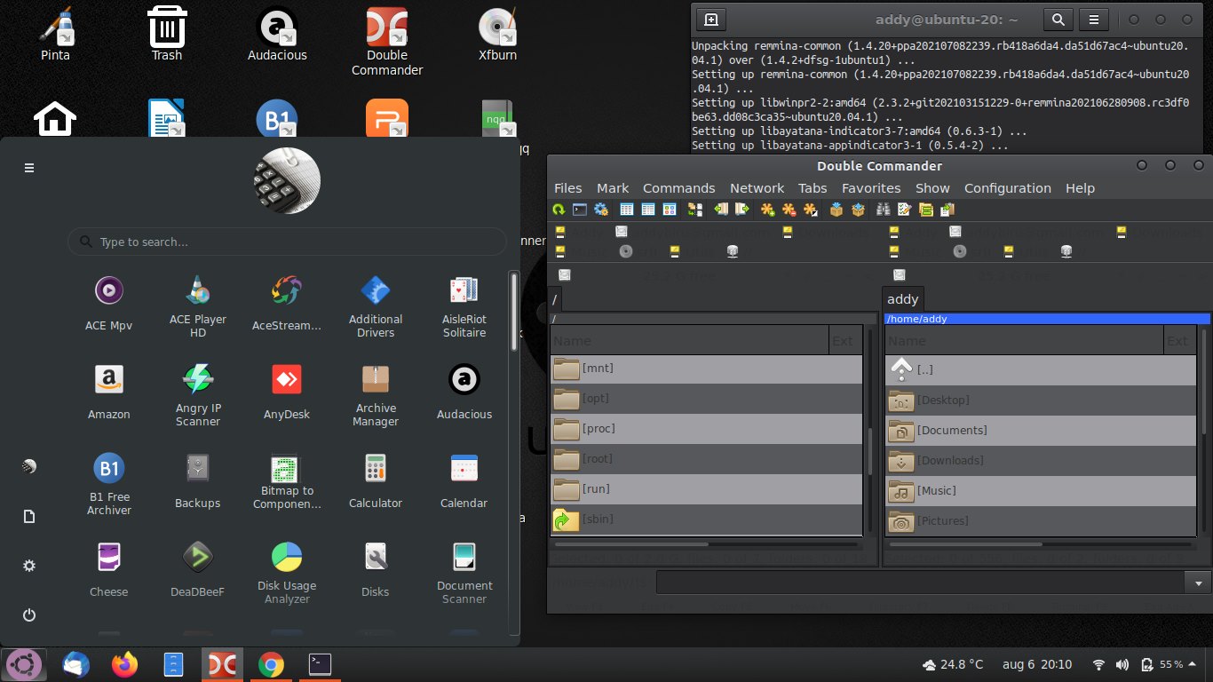Select the [..] parent directory in right panel
This screenshot has width=1213, height=682.
click(1041, 370)
